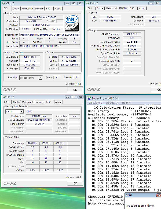Click the Command Rate value 2T
The image size is (161, 209).
click(132, 61)
